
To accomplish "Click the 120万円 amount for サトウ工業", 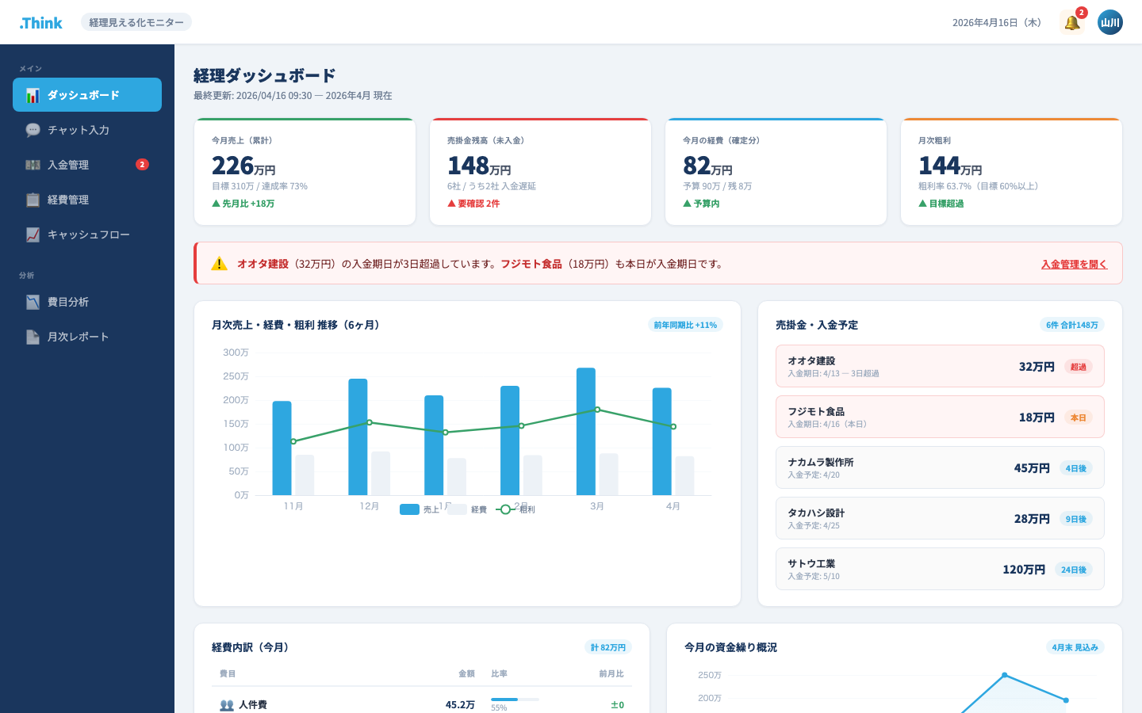I will pyautogui.click(x=1024, y=570).
